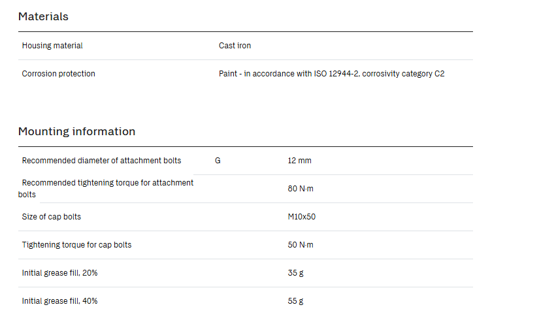Select the 'Materials' section heading
556x322 pixels.
pyautogui.click(x=43, y=16)
